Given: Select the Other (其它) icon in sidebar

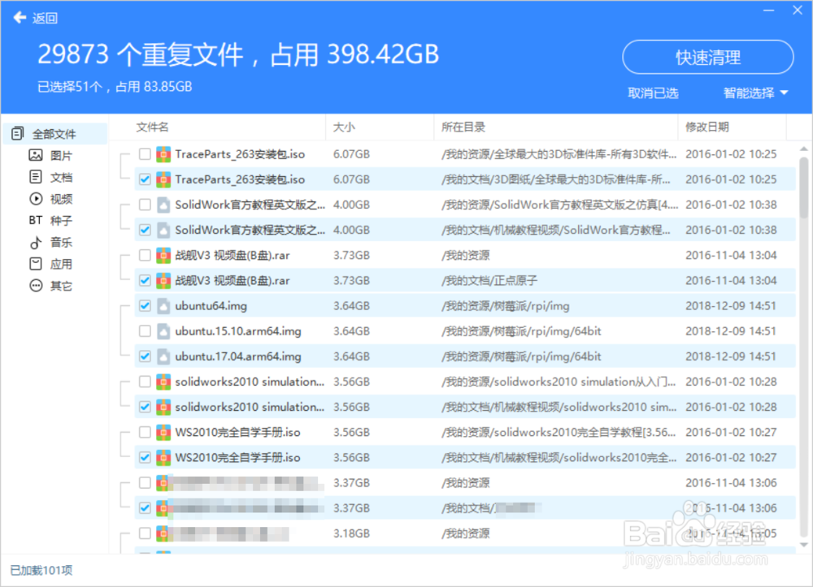Looking at the screenshot, I should (x=36, y=286).
